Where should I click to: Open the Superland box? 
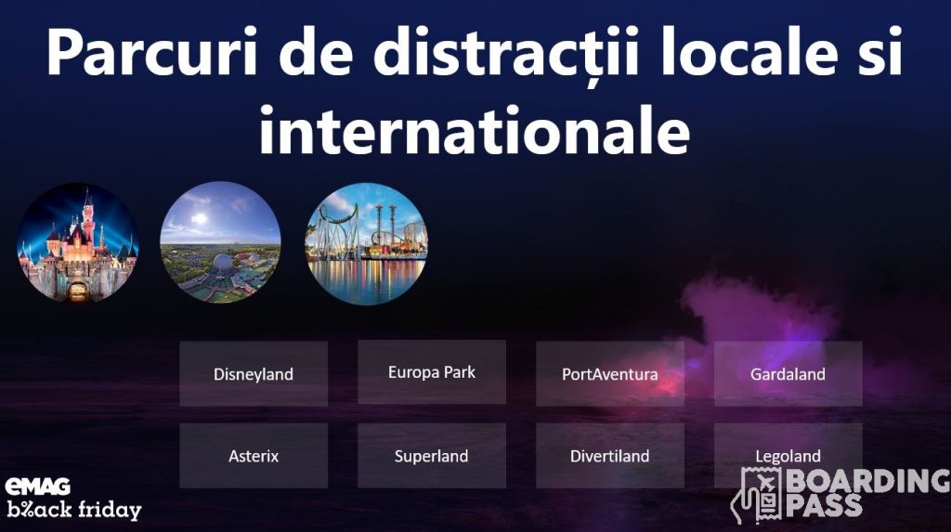click(x=432, y=456)
